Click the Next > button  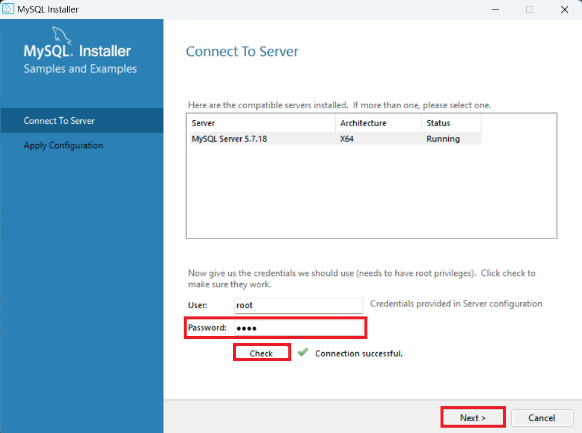click(473, 418)
